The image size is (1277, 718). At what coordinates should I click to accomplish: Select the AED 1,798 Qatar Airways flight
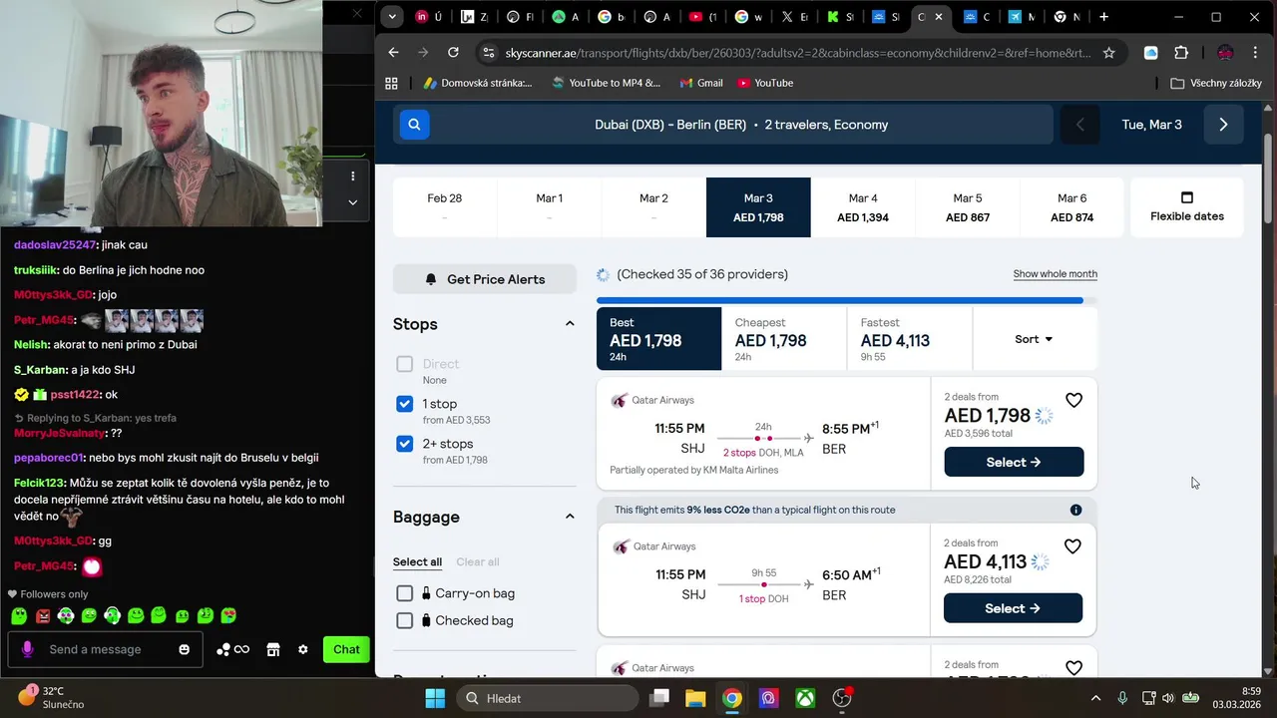pyautogui.click(x=1014, y=462)
